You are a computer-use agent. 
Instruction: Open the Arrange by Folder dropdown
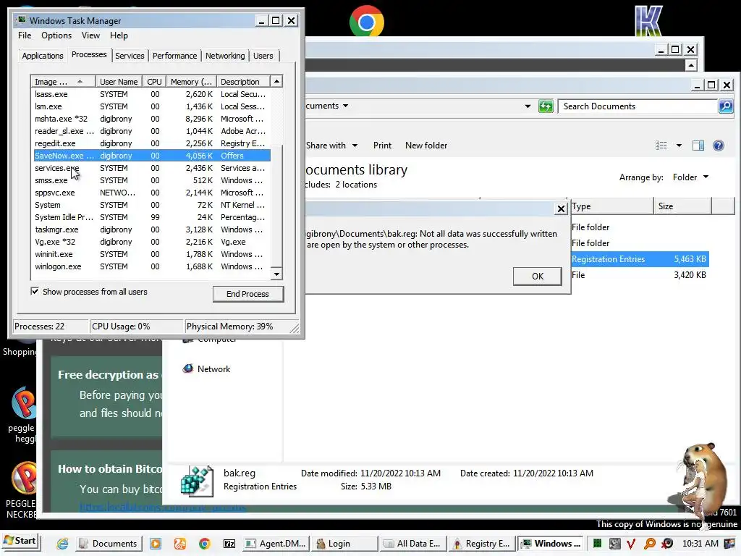(x=690, y=177)
